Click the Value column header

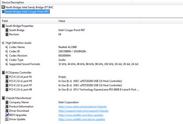point(99,21)
